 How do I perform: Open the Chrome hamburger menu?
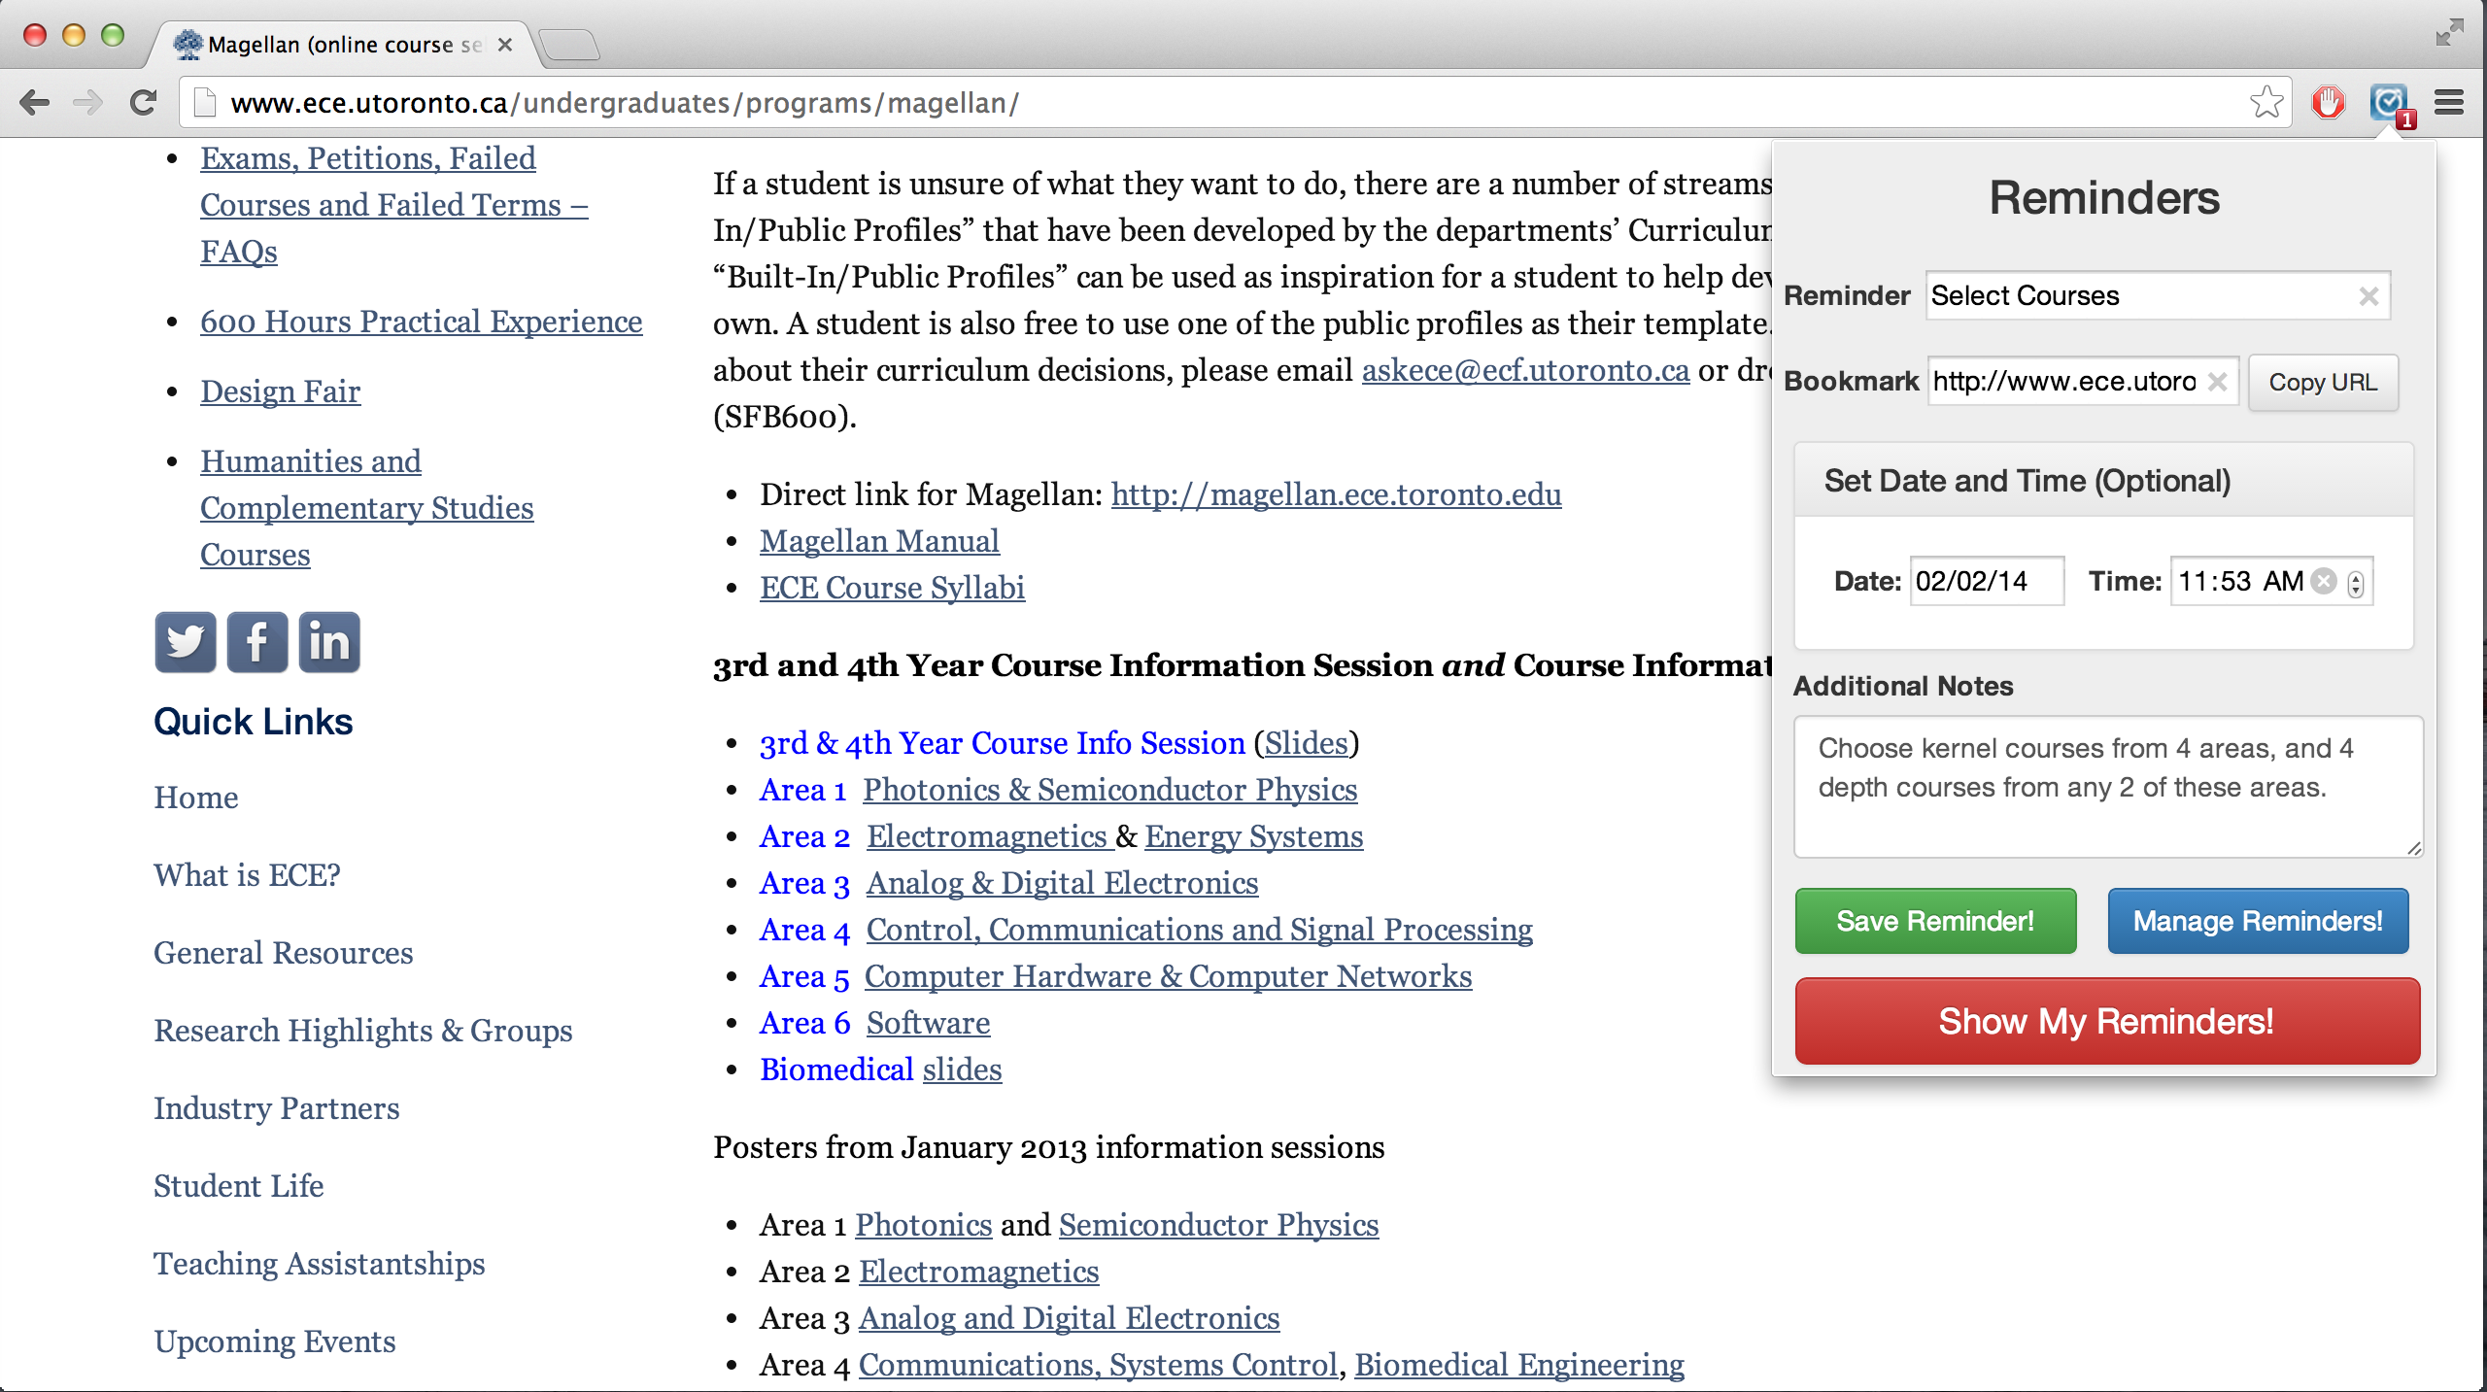(x=2449, y=102)
